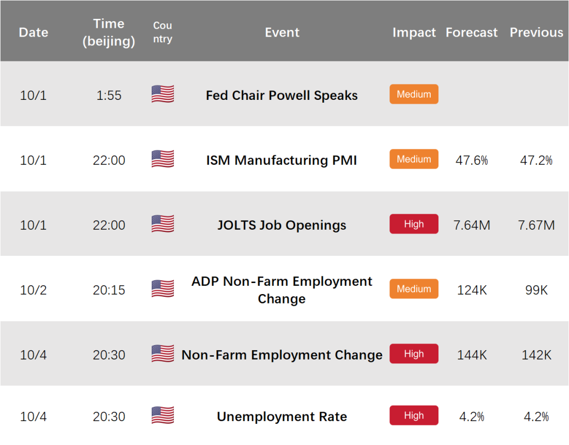The width and height of the screenshot is (569, 445).
Task: Click Medium badge in ISM Manufacturing PMI row
Action: tap(413, 159)
